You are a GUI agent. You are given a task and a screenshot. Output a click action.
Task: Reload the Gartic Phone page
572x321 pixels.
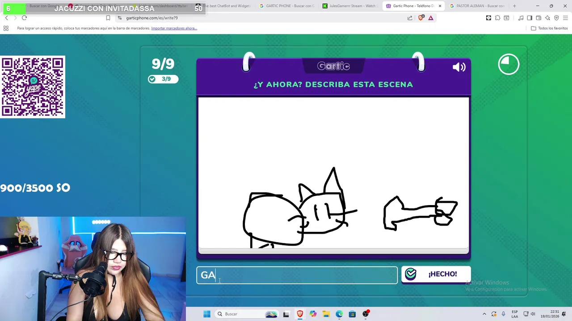pyautogui.click(x=24, y=18)
